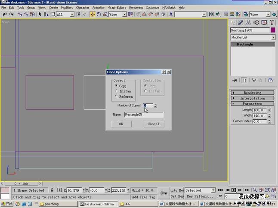Expand the Interpolation rollout
The width and height of the screenshot is (278, 208).
252,98
